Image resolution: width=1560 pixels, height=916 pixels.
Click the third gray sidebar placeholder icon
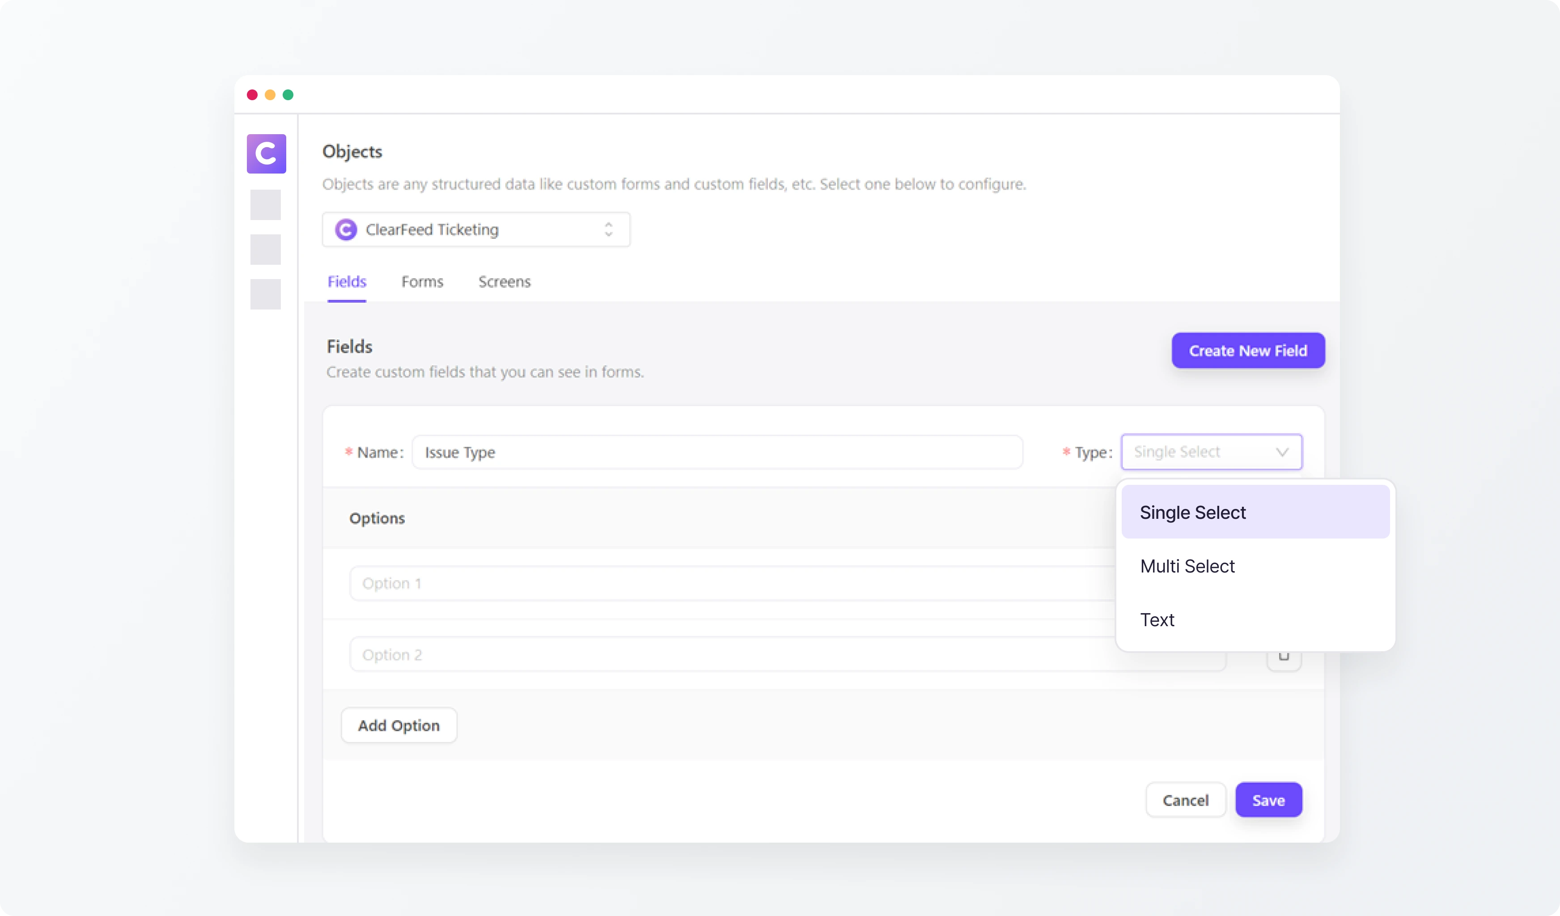coord(266,294)
